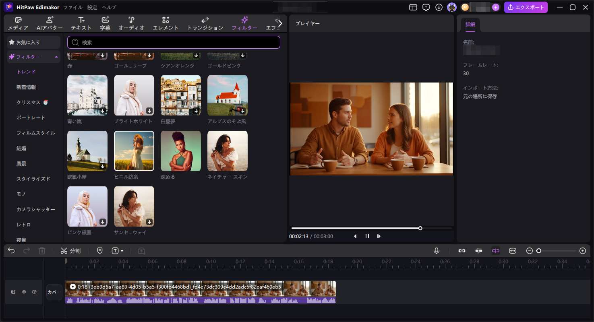Screen dimensions: 594x322
Task: Click the scissors 分割 split tool
Action: point(70,251)
